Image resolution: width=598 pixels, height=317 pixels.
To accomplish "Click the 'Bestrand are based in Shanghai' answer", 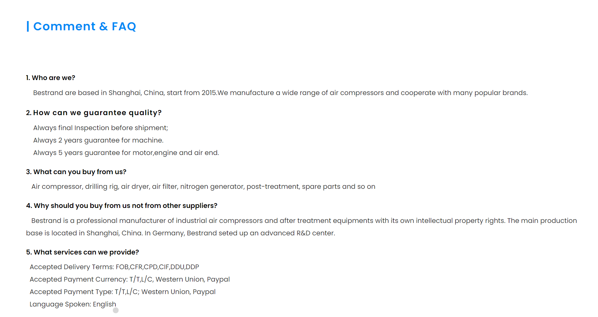I will point(280,93).
